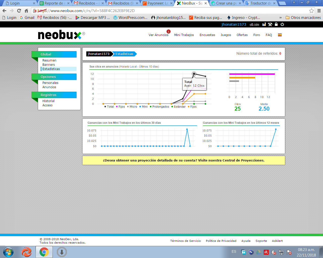Click the power logout icon
The height and width of the screenshot is (258, 323).
[x=282, y=24]
